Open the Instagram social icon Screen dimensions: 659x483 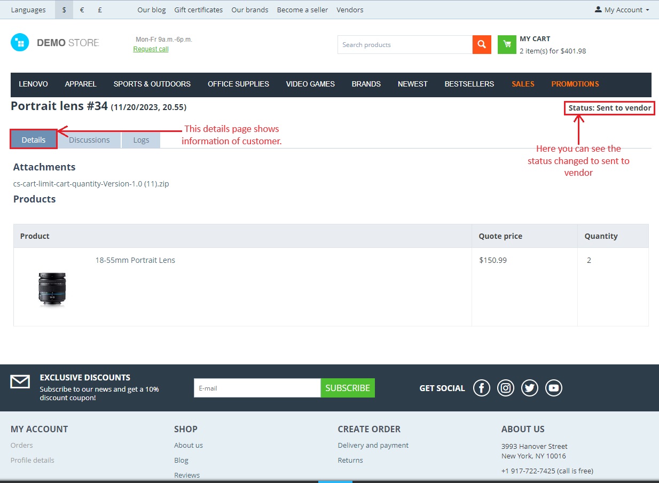pos(506,388)
